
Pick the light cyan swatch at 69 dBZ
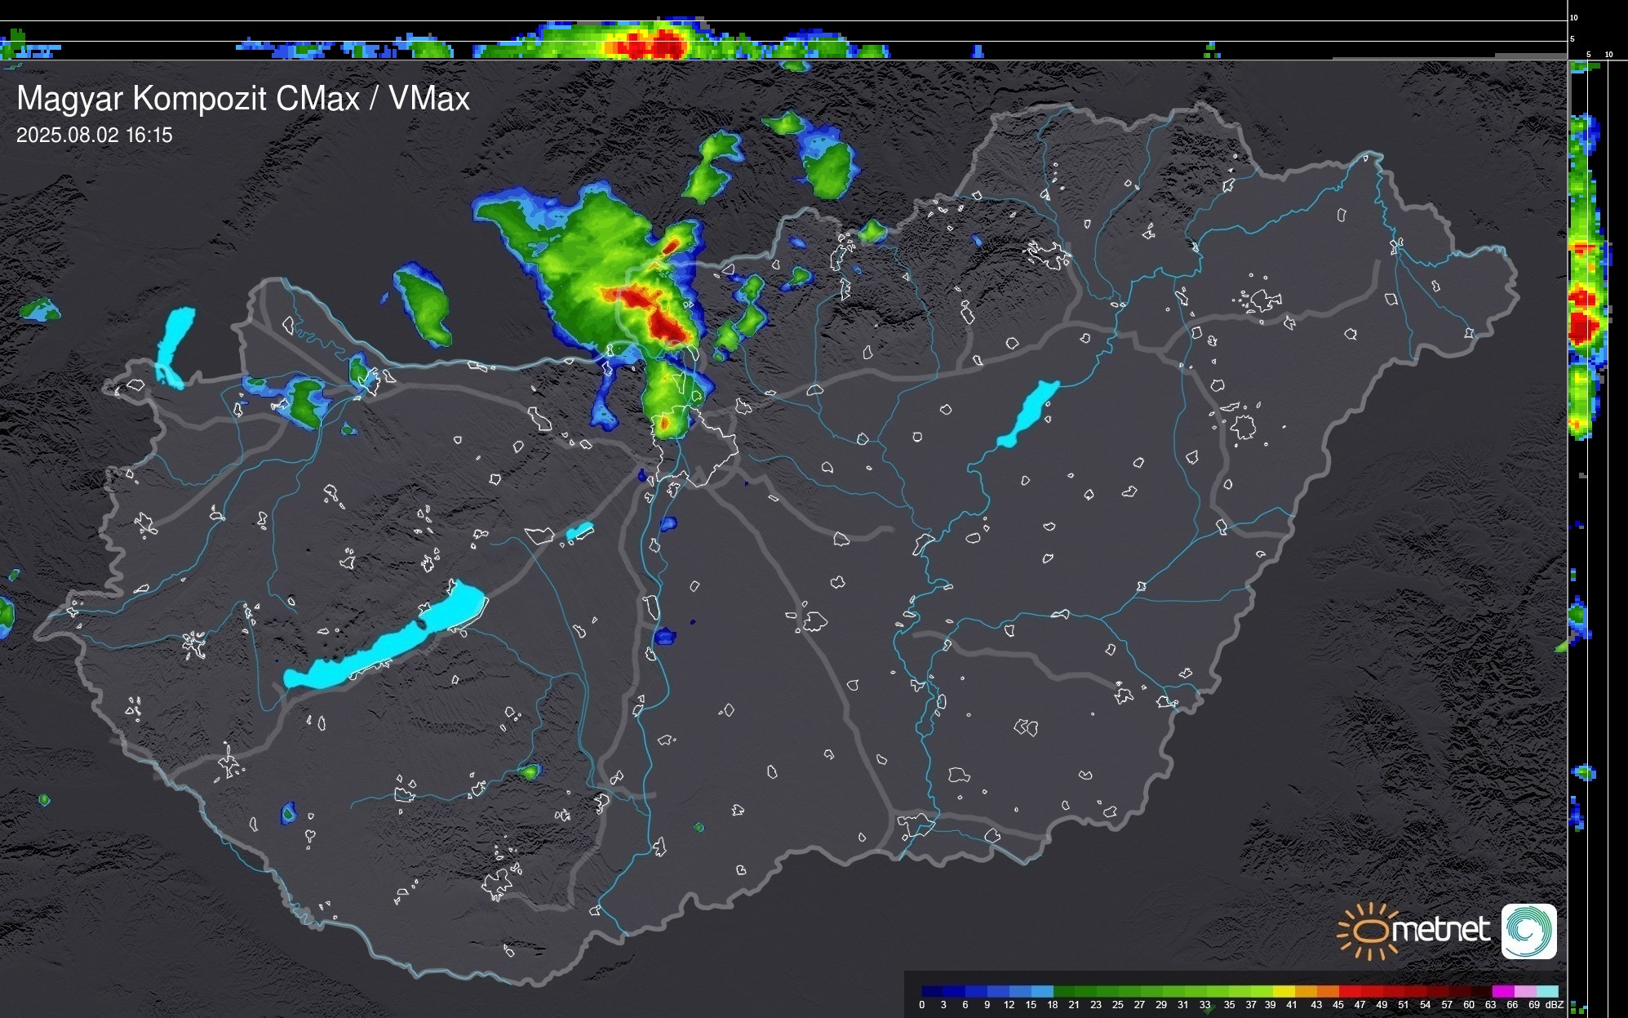(1546, 991)
